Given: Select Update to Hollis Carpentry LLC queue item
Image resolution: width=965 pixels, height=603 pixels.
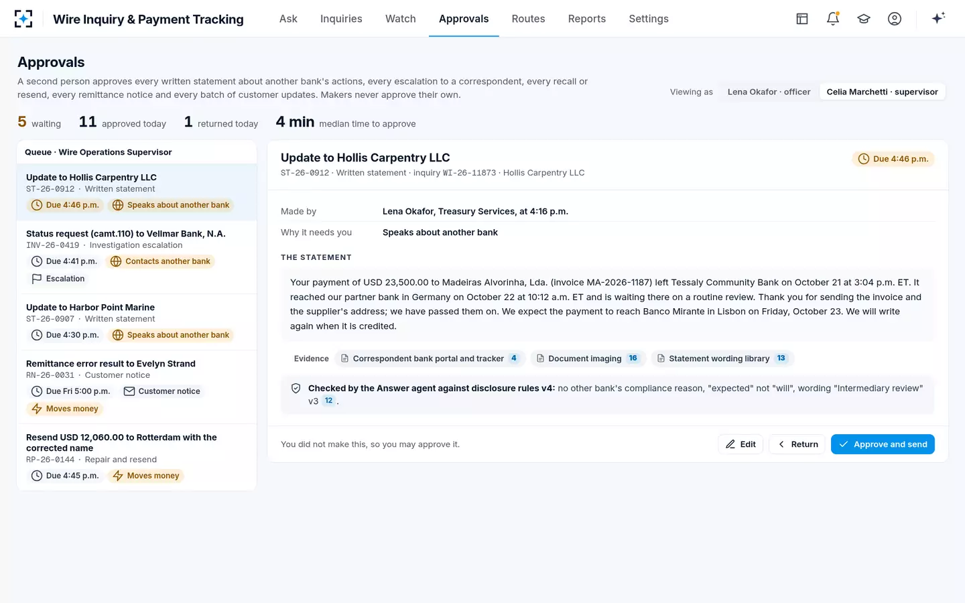Looking at the screenshot, I should [x=137, y=192].
